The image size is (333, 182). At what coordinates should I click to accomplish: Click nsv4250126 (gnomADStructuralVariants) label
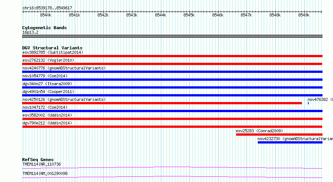pos(64,99)
